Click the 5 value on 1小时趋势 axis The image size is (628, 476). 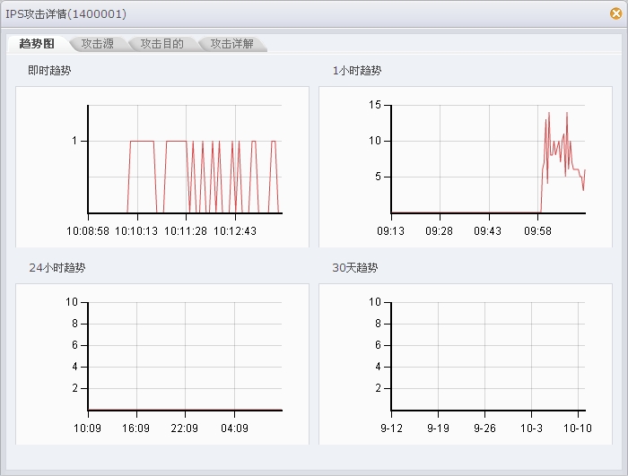(x=378, y=177)
